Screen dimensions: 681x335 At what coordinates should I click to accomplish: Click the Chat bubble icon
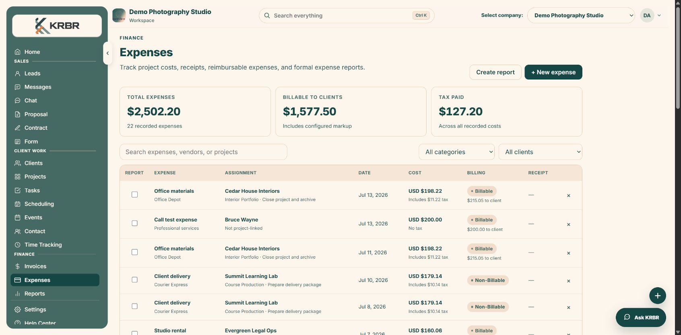18,101
